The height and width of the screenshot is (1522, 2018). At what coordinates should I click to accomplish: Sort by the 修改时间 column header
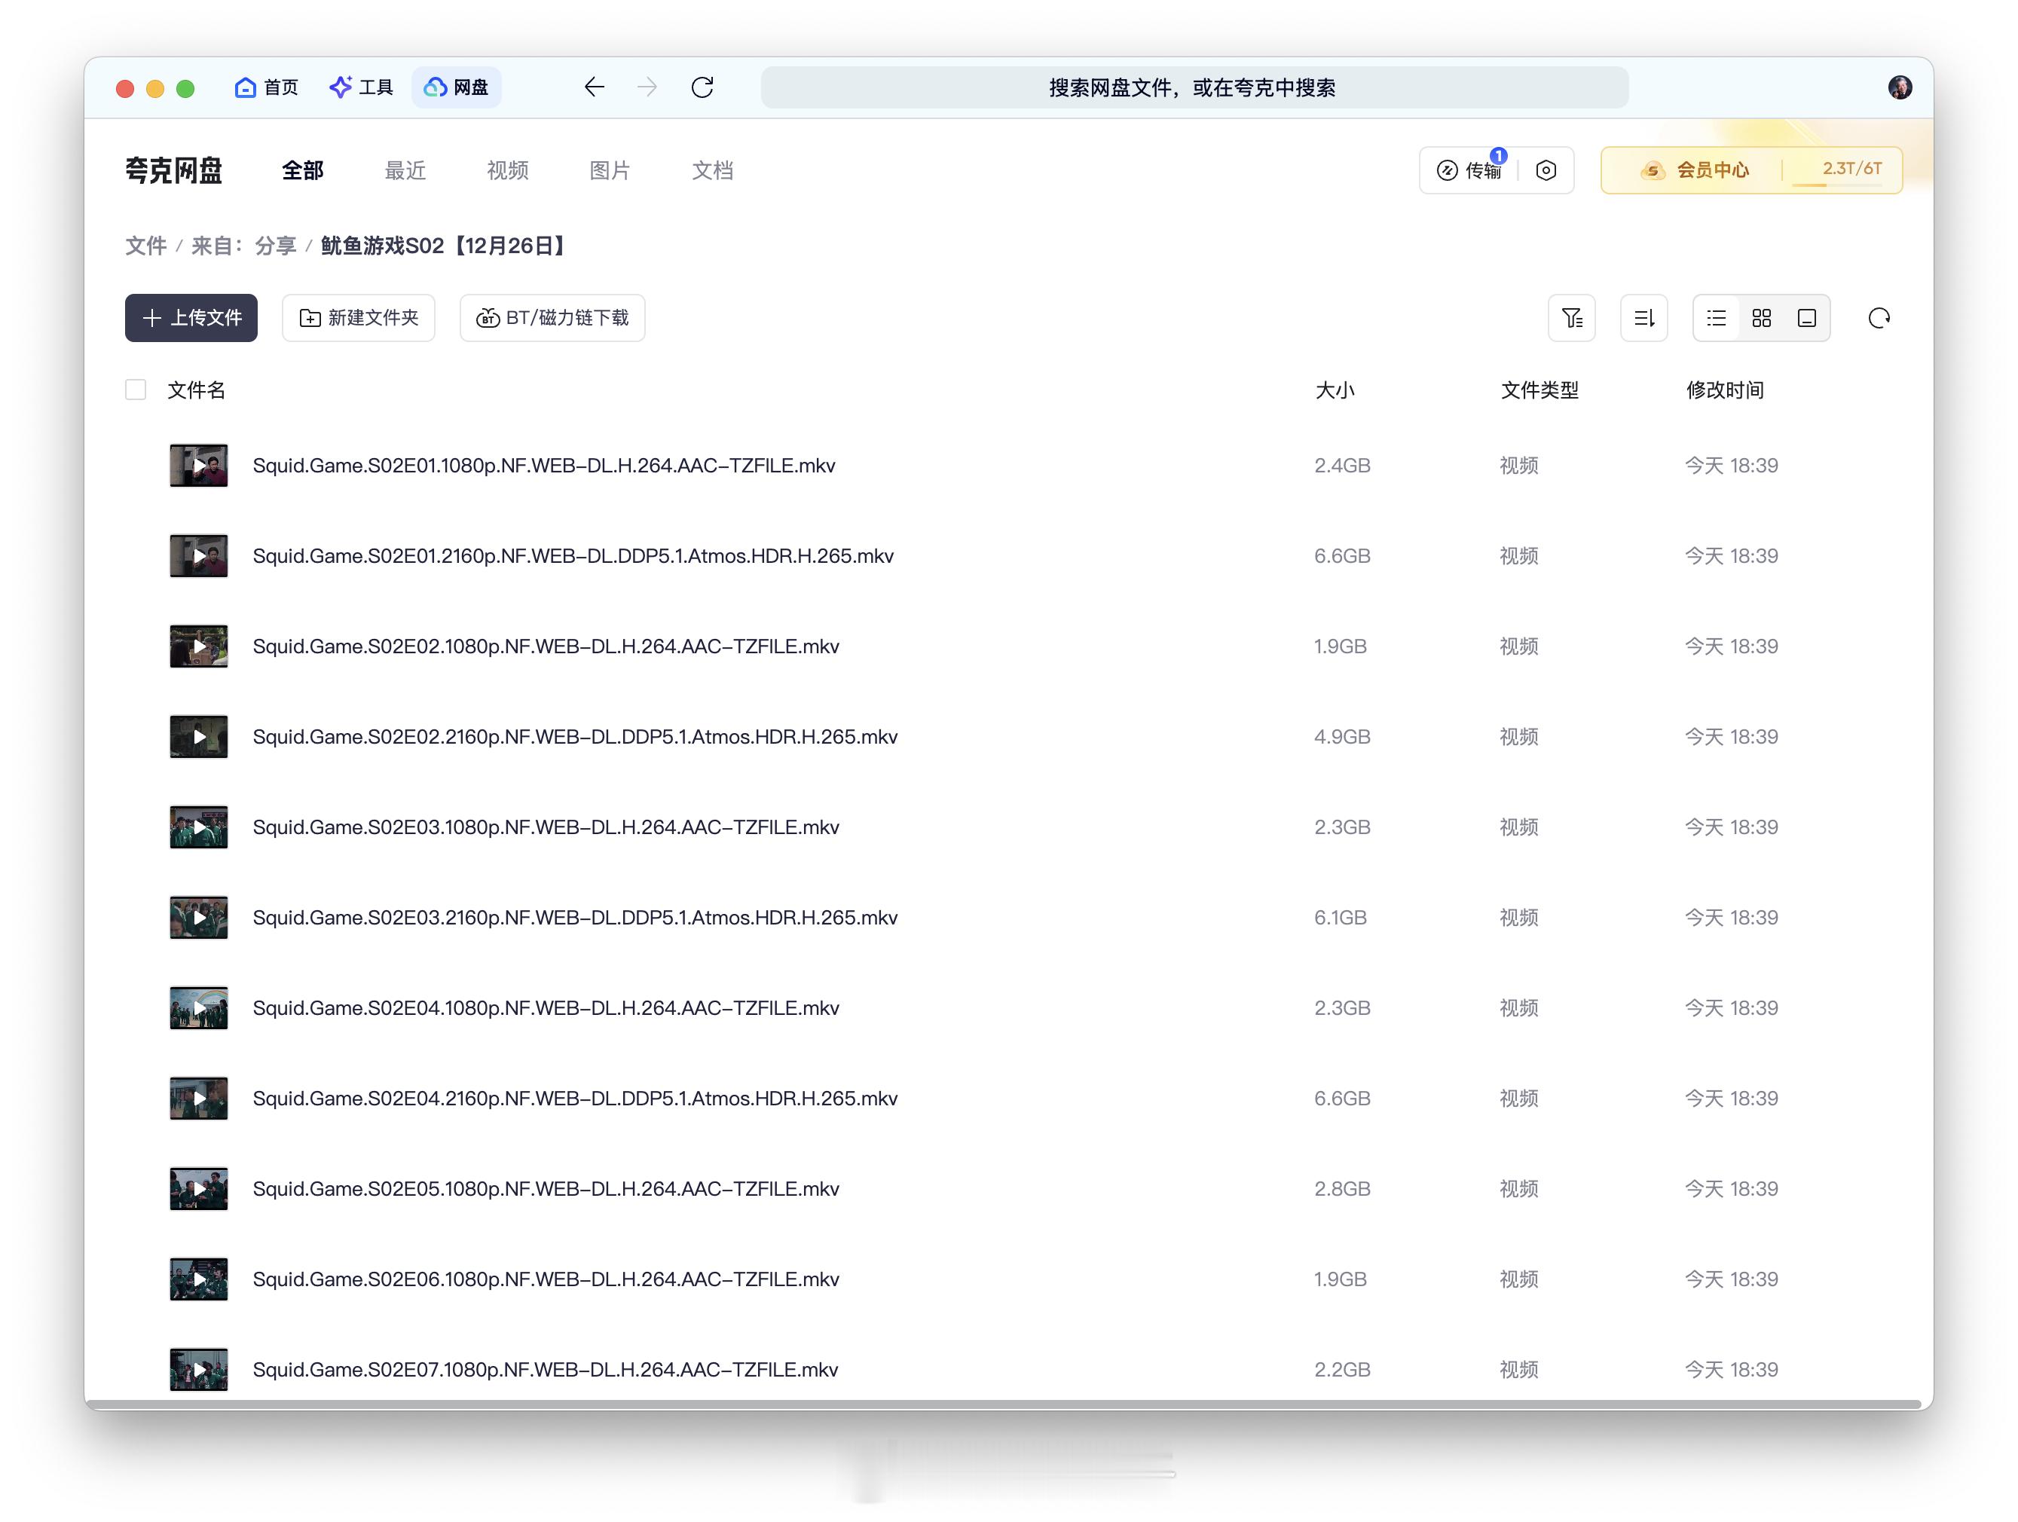click(1725, 390)
